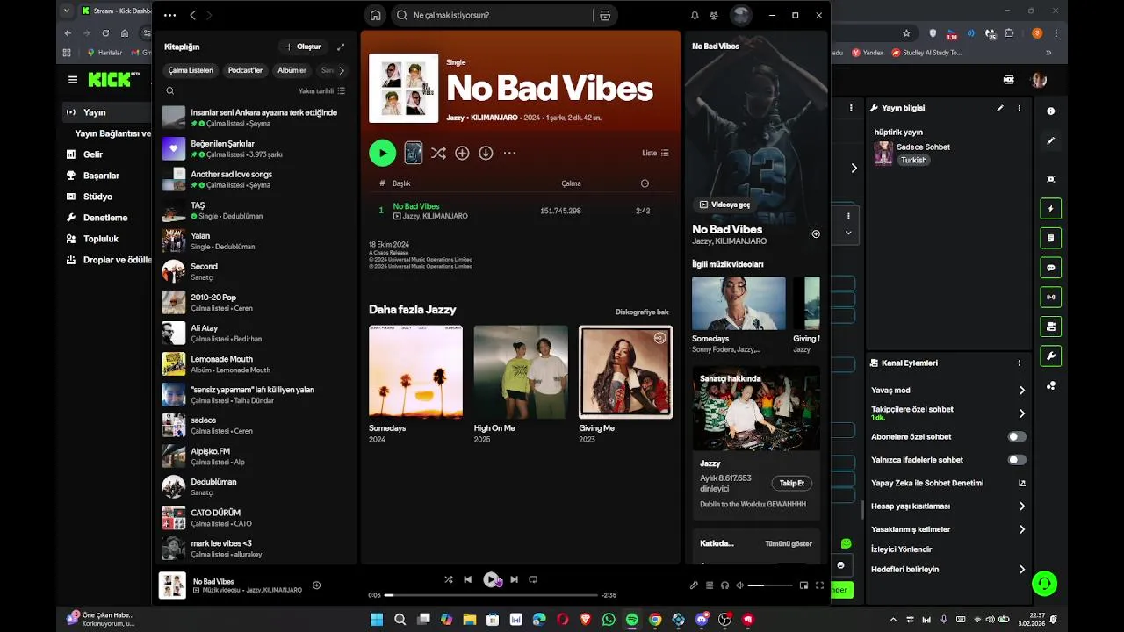Click the Videoya geç button
Image resolution: width=1124 pixels, height=632 pixels.
pos(724,205)
